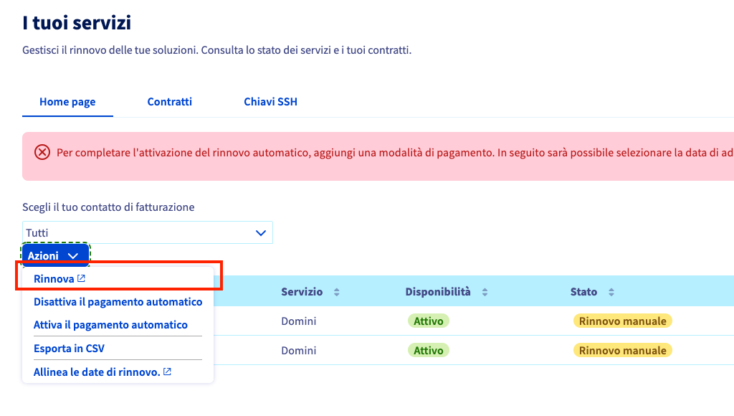
Task: Choose Disattiva il pagamento automatico
Action: tap(118, 302)
